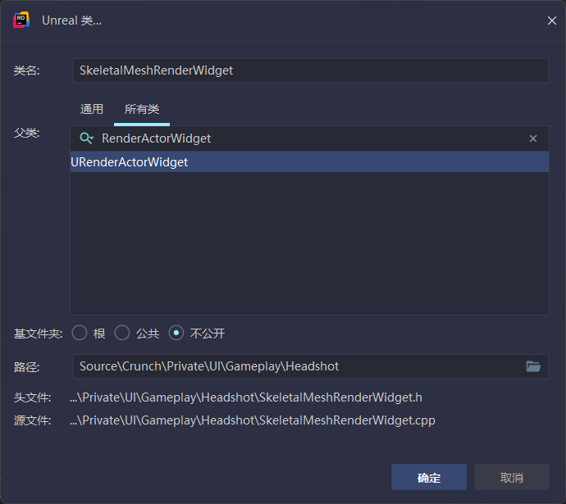Click the Rider logo icon in title bar
The width and height of the screenshot is (566, 504).
[21, 20]
